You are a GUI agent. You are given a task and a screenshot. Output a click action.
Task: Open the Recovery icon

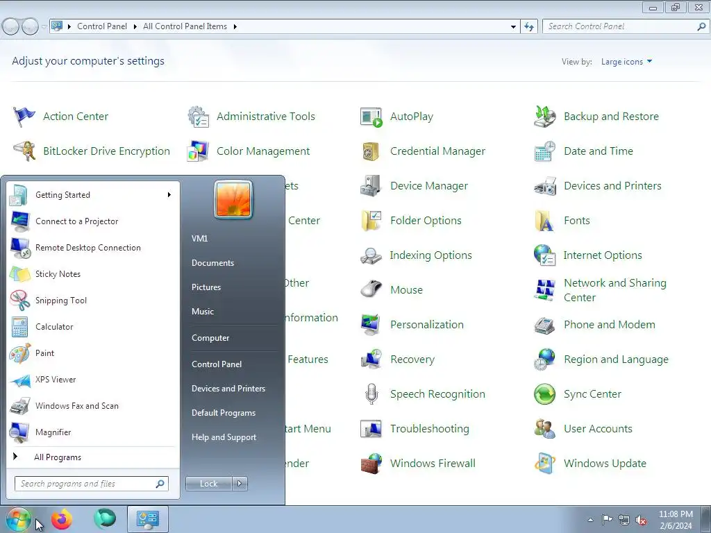tap(371, 359)
